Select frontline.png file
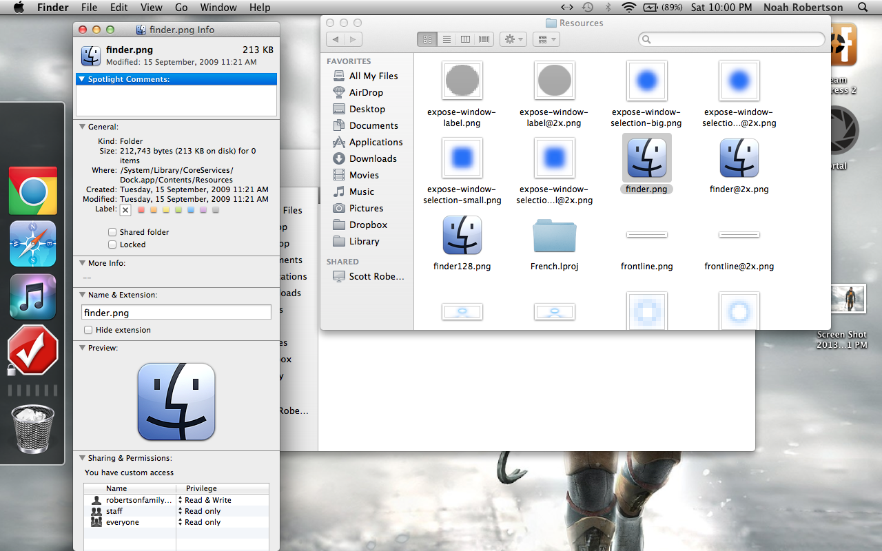Viewport: 882px width, 551px height. [646, 235]
